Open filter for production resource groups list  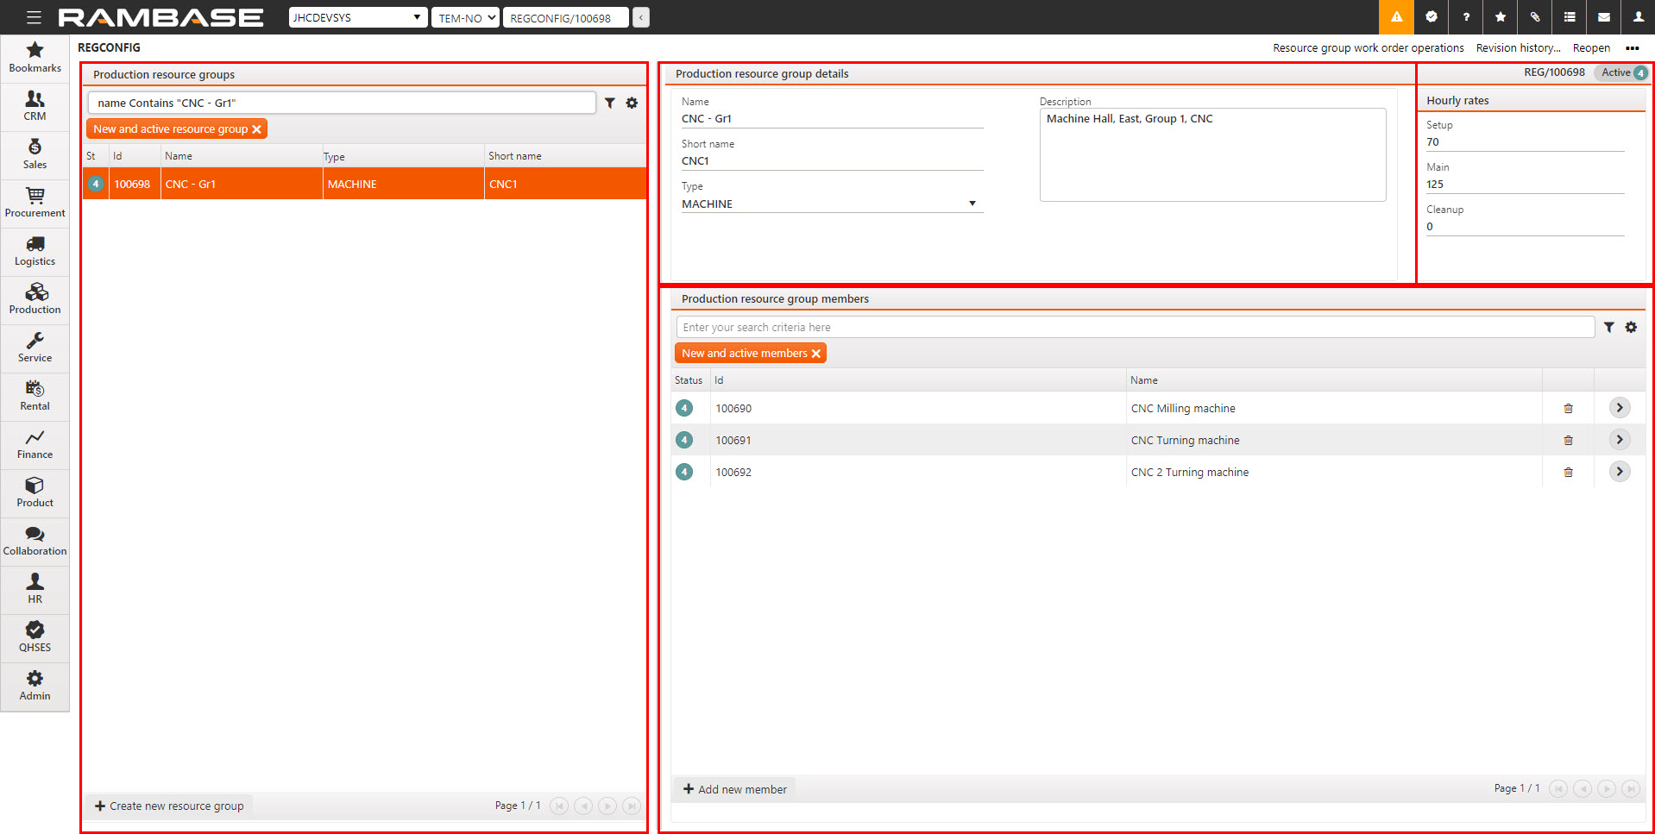(x=609, y=103)
